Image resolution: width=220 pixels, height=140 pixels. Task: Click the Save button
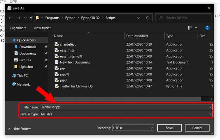(169, 128)
